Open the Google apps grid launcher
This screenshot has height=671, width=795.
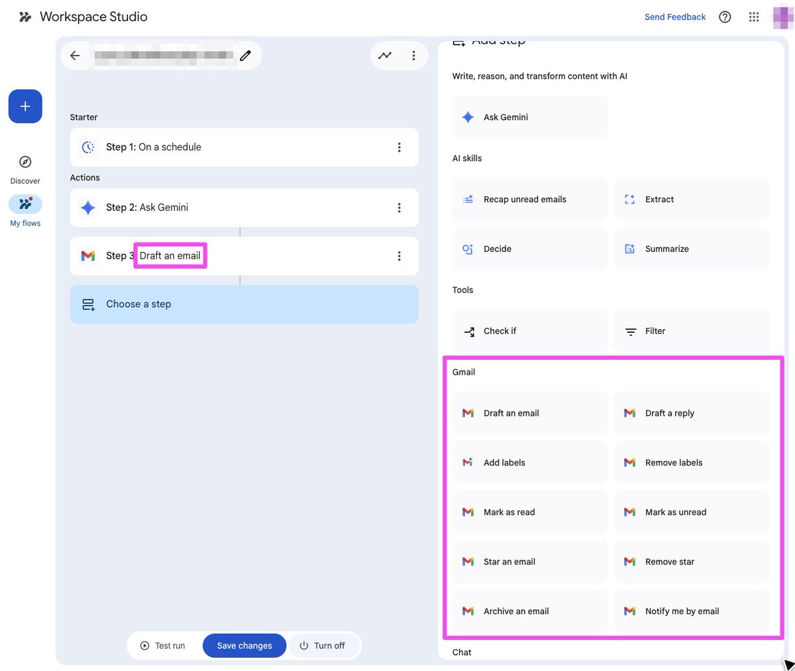coord(754,17)
